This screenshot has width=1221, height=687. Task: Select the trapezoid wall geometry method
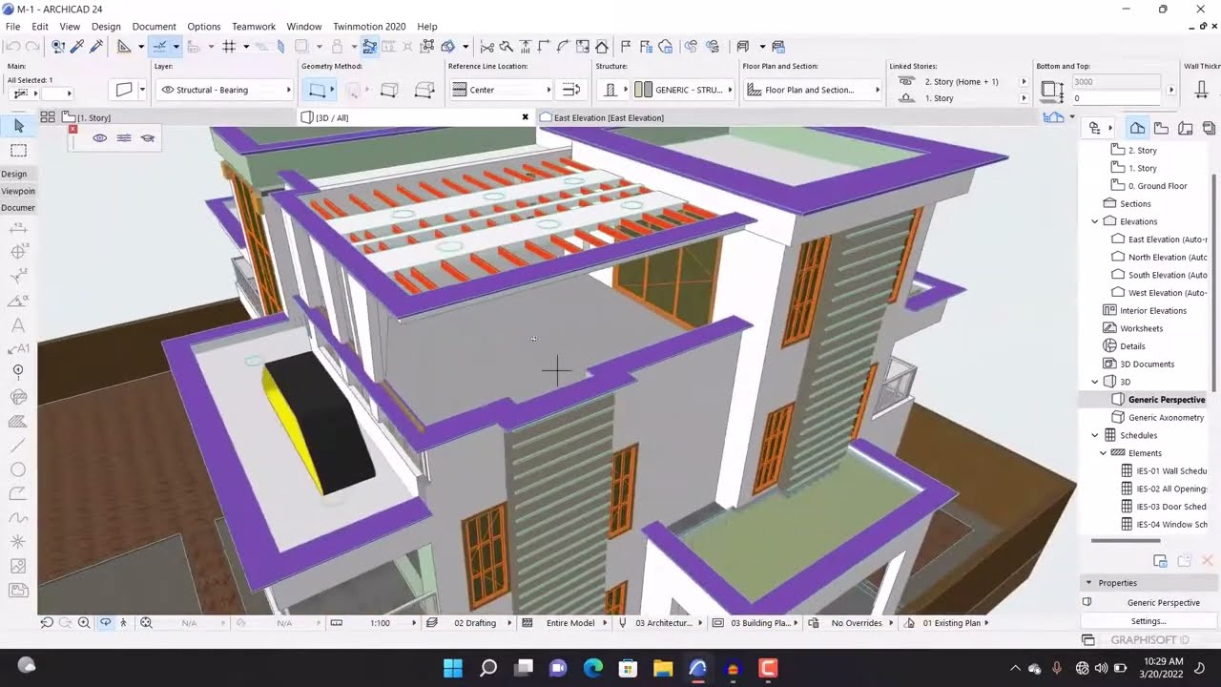(389, 90)
